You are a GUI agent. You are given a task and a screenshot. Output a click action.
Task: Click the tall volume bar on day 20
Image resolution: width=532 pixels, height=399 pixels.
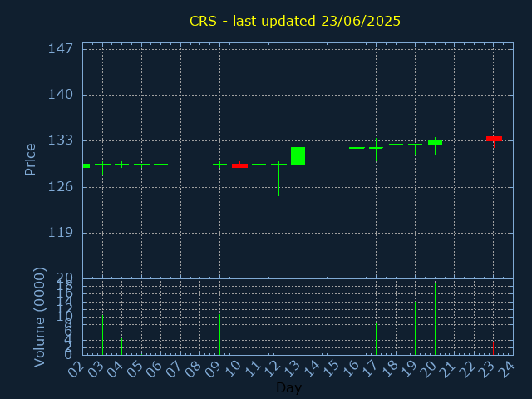pyautogui.click(x=435, y=320)
